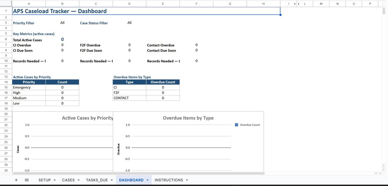Select column H header

tap(263, 4)
